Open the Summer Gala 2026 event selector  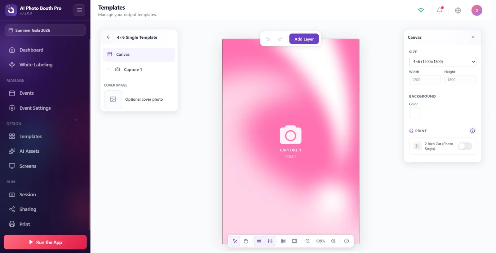[45, 30]
